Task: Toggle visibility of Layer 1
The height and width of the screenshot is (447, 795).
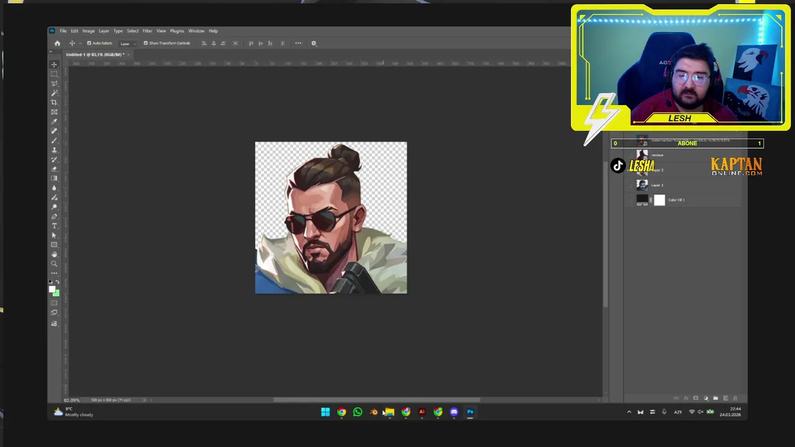Action: [x=629, y=185]
